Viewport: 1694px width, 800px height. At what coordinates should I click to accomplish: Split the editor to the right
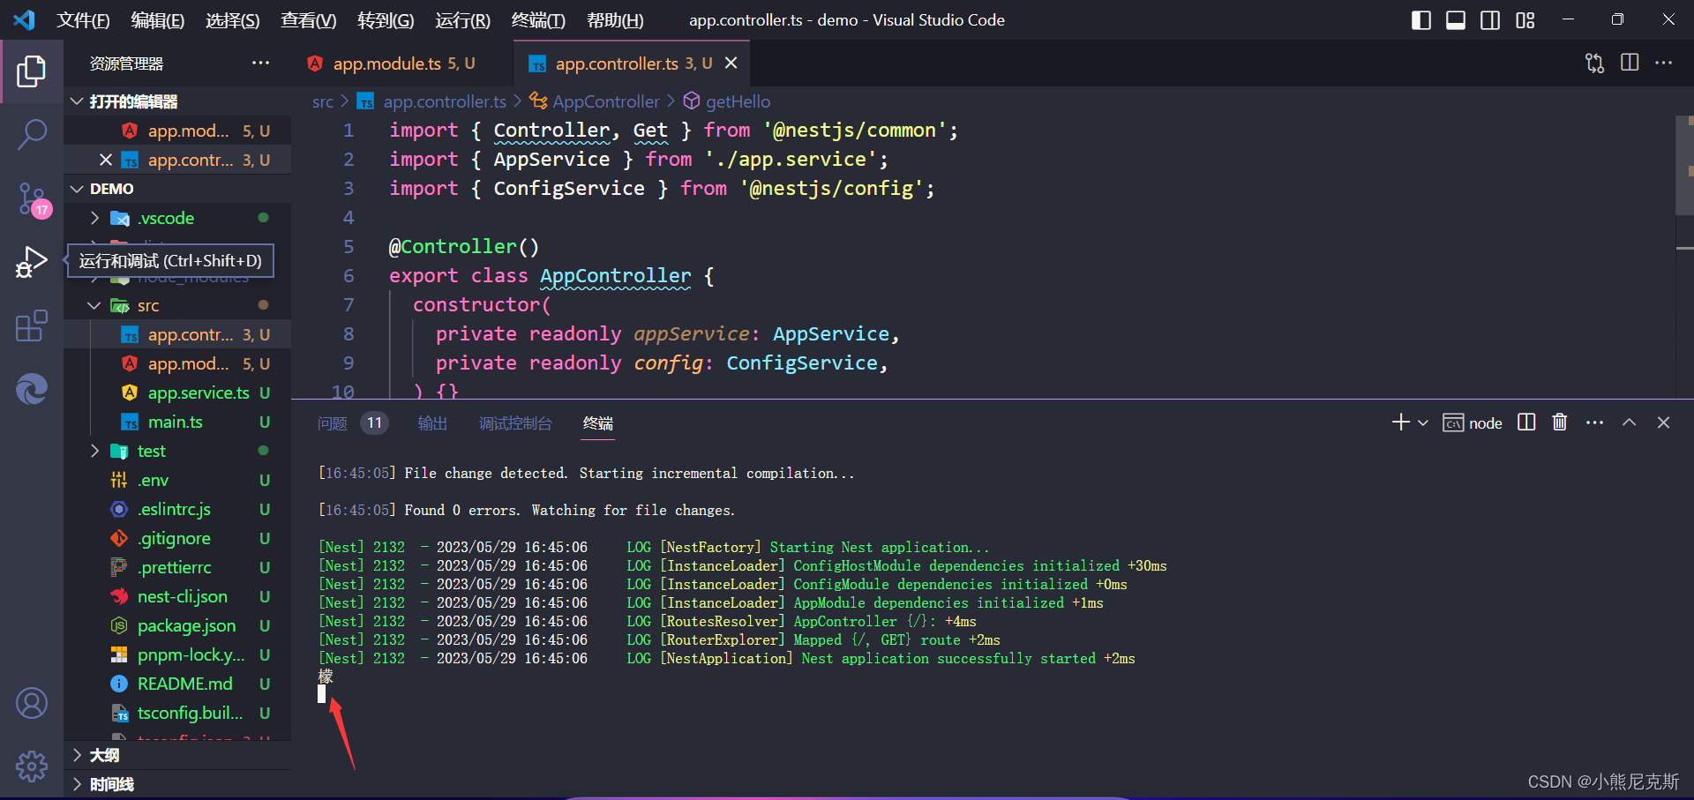(1630, 63)
